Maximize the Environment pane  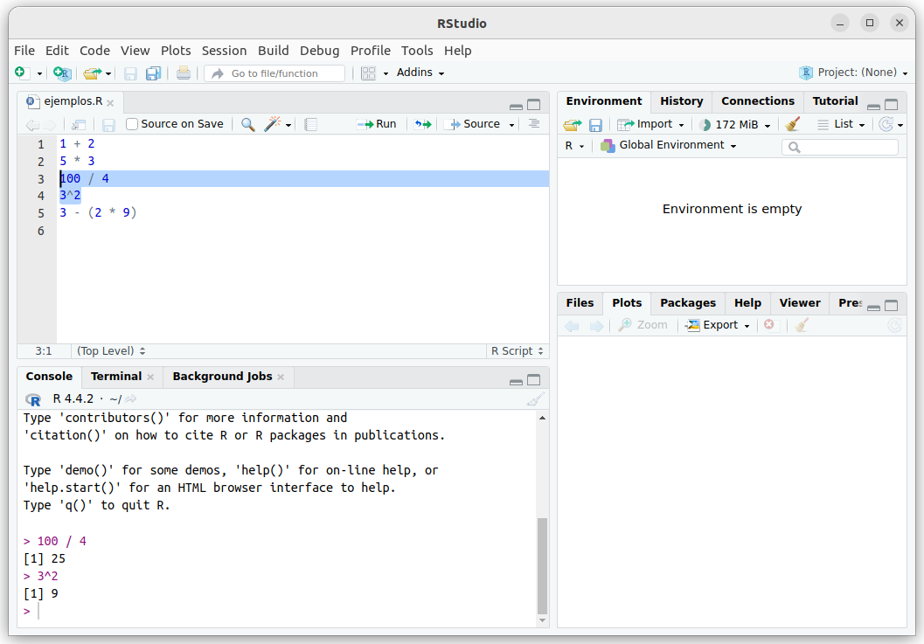(892, 105)
